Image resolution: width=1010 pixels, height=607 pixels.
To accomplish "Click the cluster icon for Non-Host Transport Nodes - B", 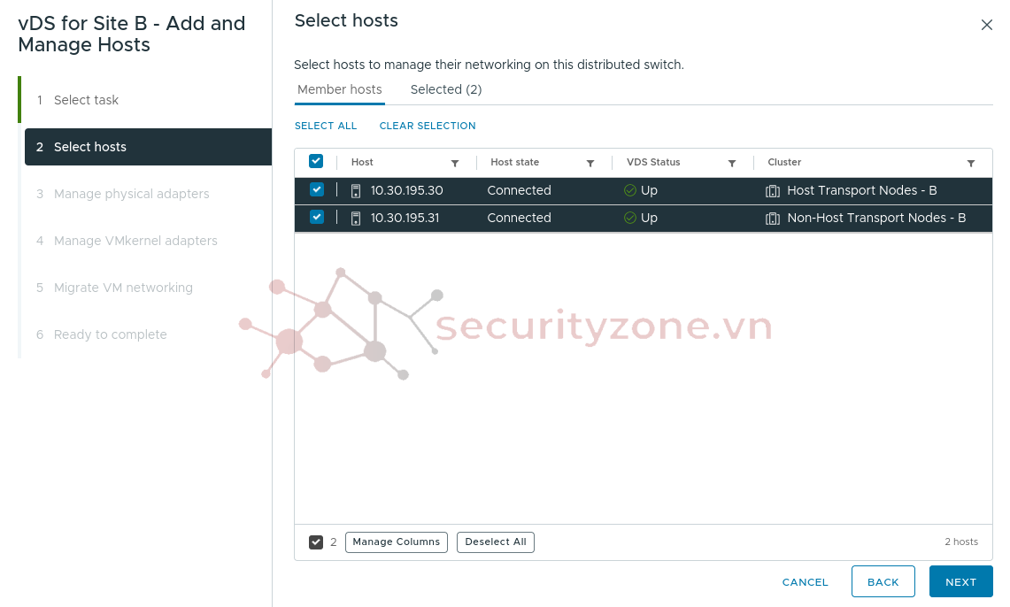I will (772, 219).
